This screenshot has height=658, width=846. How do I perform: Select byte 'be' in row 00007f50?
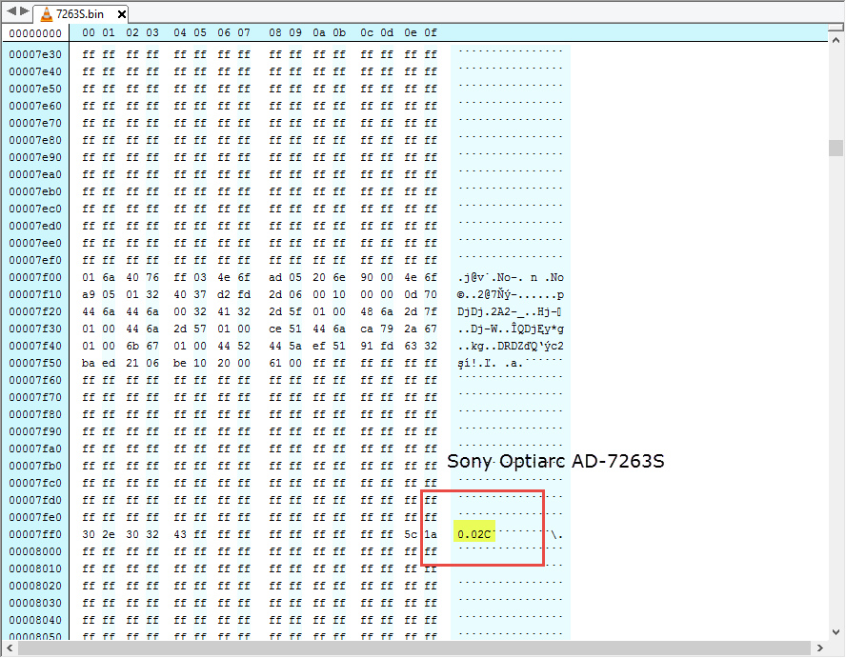180,363
